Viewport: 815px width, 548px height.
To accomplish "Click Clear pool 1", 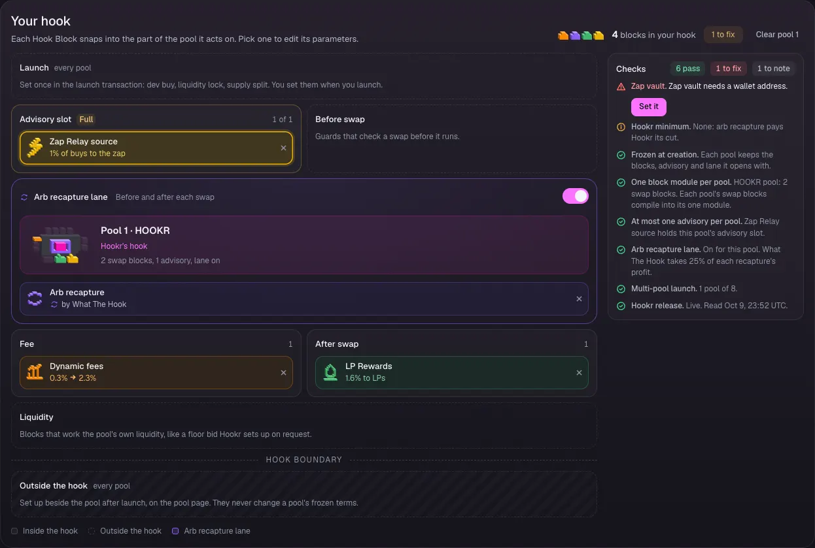I will [777, 35].
